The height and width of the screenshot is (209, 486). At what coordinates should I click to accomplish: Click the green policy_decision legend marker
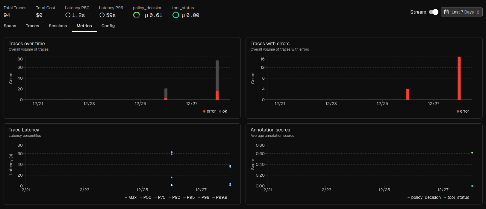(x=409, y=198)
